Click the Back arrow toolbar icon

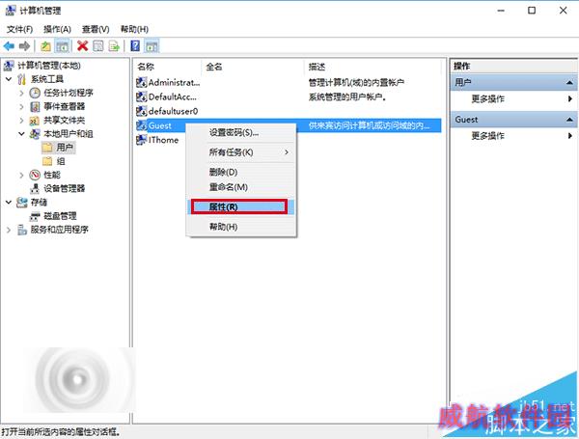click(x=9, y=46)
